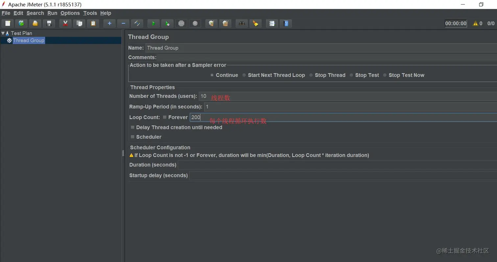Click the Stop test icon
This screenshot has height=262, width=497.
(x=181, y=23)
